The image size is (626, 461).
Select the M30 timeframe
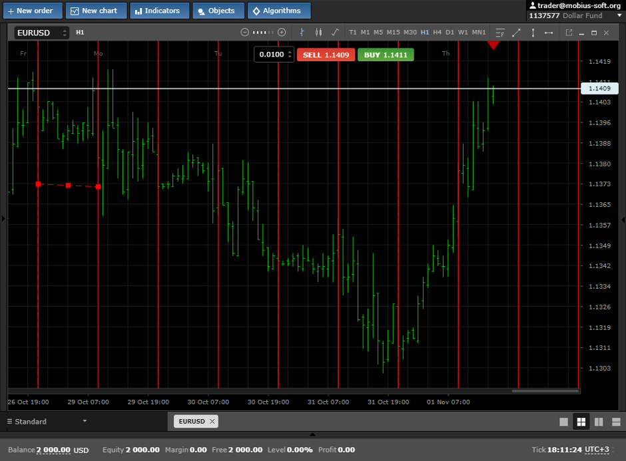click(x=410, y=33)
